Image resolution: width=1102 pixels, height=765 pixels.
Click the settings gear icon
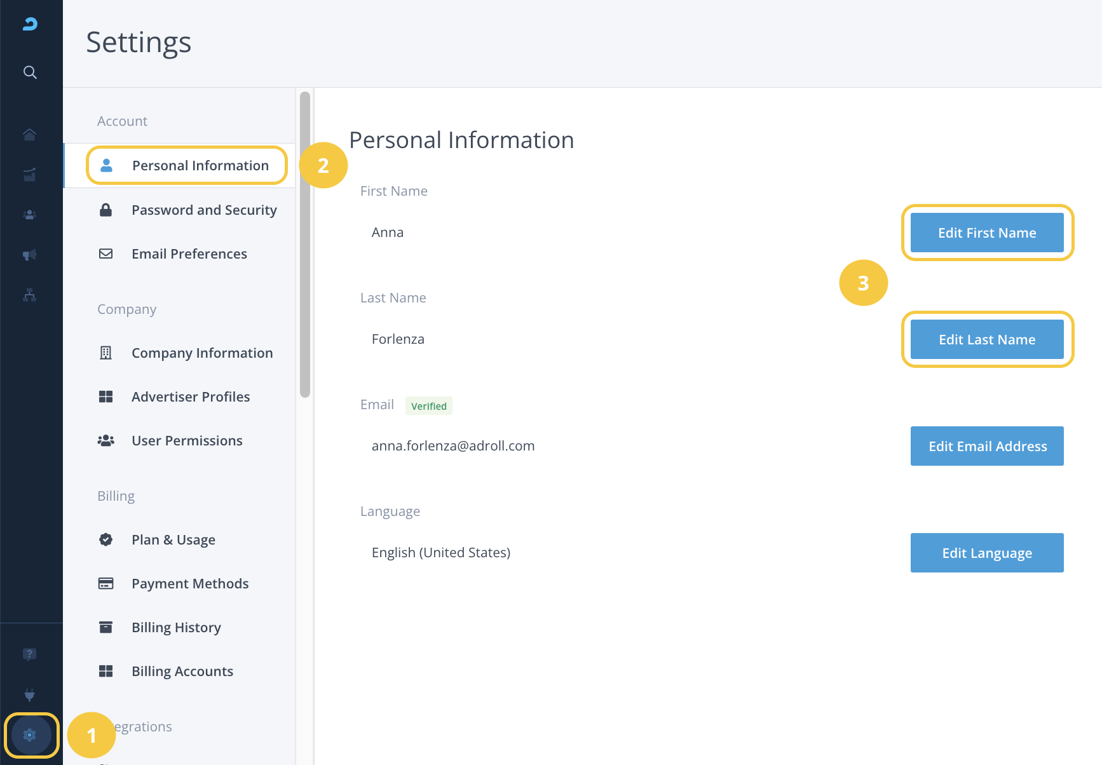coord(30,735)
